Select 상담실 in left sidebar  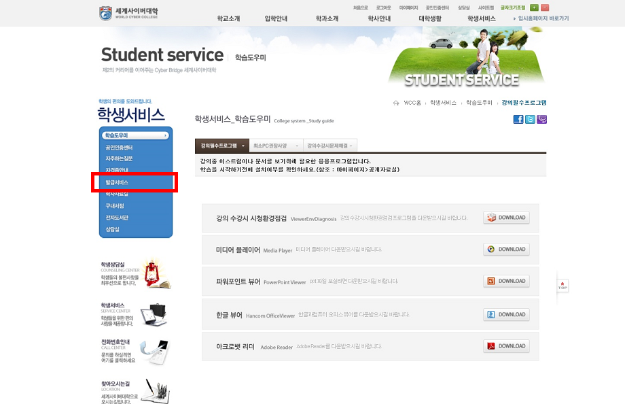pos(112,230)
